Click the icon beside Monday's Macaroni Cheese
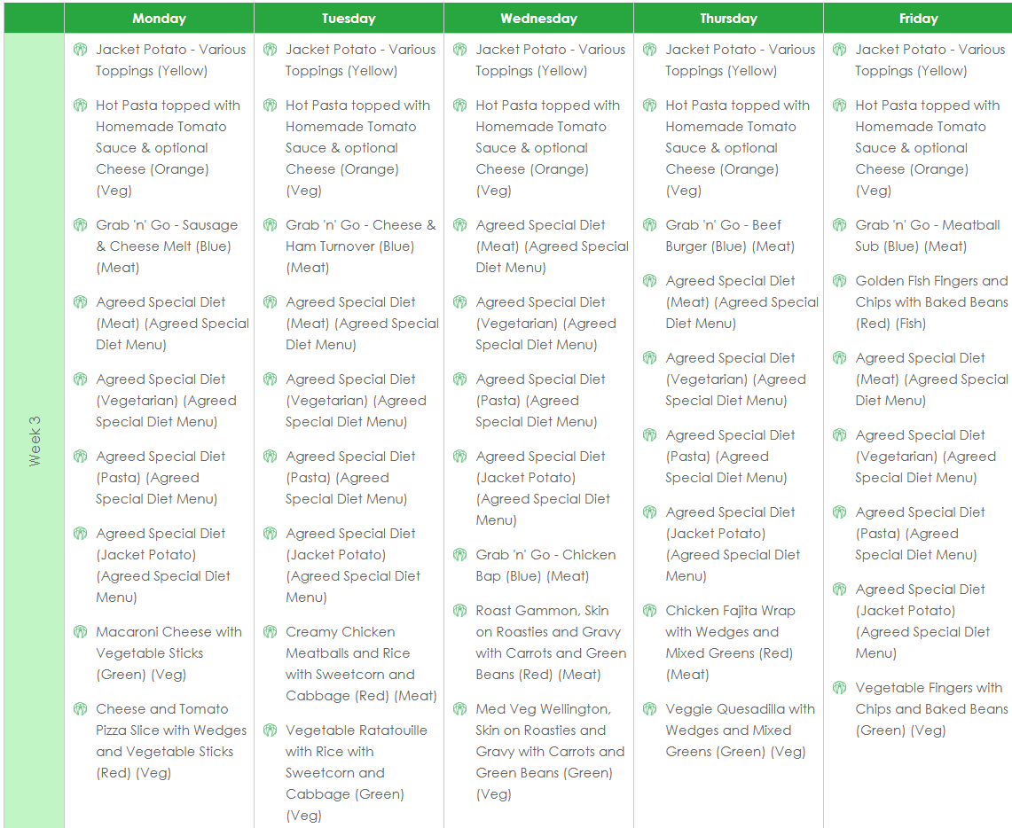Screen dimensions: 1012x828 point(80,632)
